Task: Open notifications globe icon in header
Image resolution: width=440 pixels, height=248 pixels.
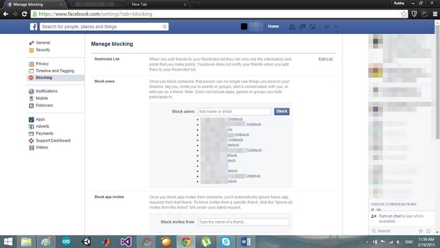Action: point(312,26)
